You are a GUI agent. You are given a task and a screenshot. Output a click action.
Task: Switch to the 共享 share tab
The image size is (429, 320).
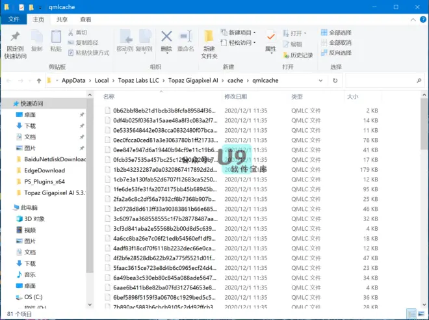coord(62,20)
